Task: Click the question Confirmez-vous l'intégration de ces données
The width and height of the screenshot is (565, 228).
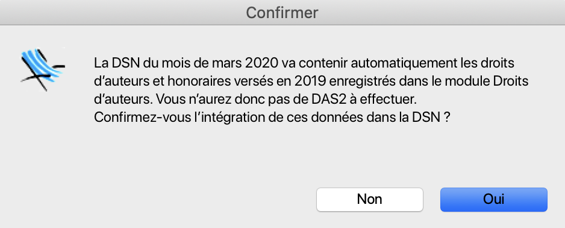Action: pos(272,118)
